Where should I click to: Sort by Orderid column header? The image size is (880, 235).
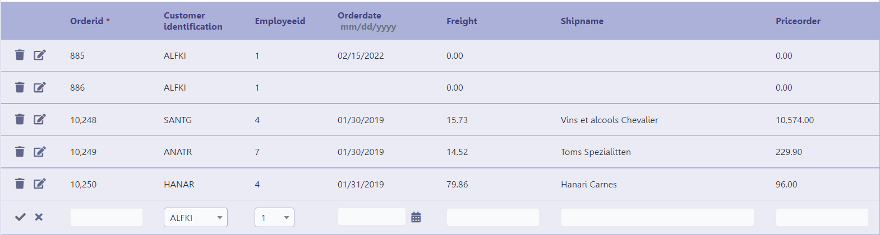click(x=86, y=21)
